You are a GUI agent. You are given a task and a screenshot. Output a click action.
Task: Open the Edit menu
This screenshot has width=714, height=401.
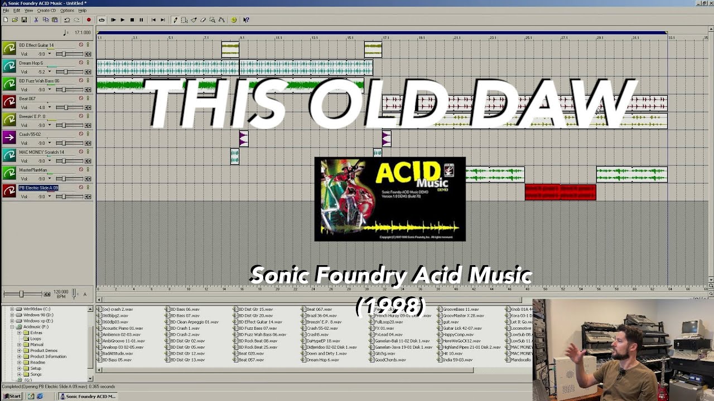(17, 11)
